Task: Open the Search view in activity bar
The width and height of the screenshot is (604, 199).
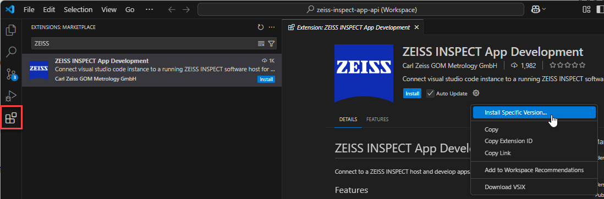Action: coord(11,52)
